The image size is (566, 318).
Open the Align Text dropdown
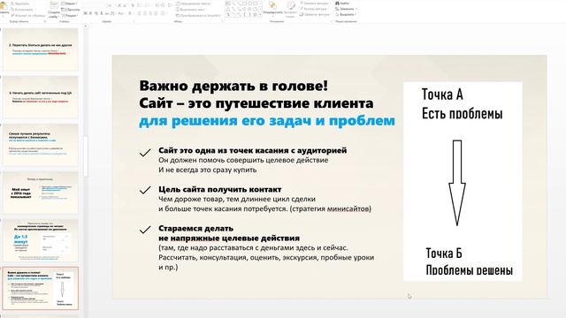pyautogui.click(x=191, y=10)
